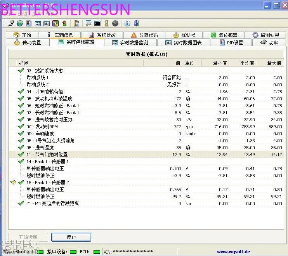Open the www.wgsoft.de link
This screenshot has width=288, height=256.
tap(233, 252)
